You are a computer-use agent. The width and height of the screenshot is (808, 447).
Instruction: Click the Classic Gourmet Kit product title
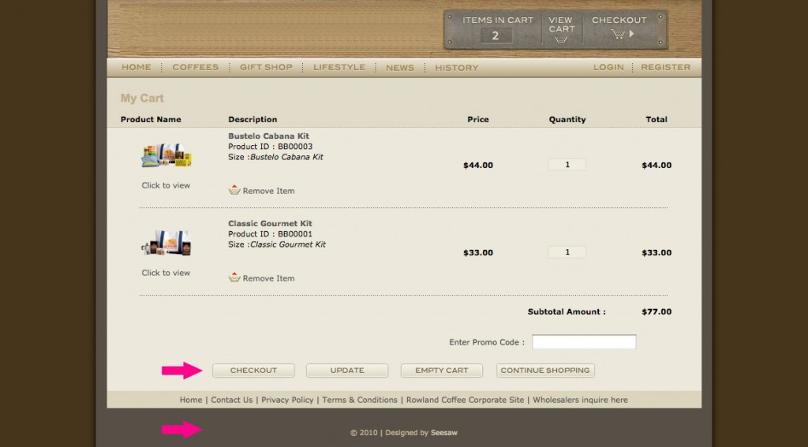[270, 224]
